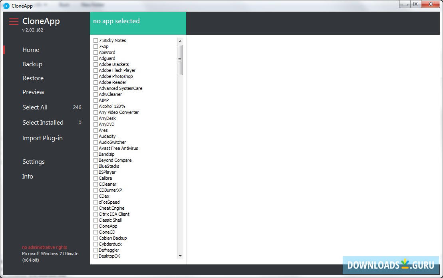Screen dimensions: 443x278
Task: Open the Info page
Action: point(28,176)
